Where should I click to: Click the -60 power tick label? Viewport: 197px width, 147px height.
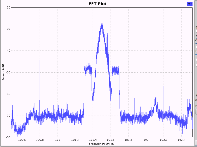tap(8, 94)
